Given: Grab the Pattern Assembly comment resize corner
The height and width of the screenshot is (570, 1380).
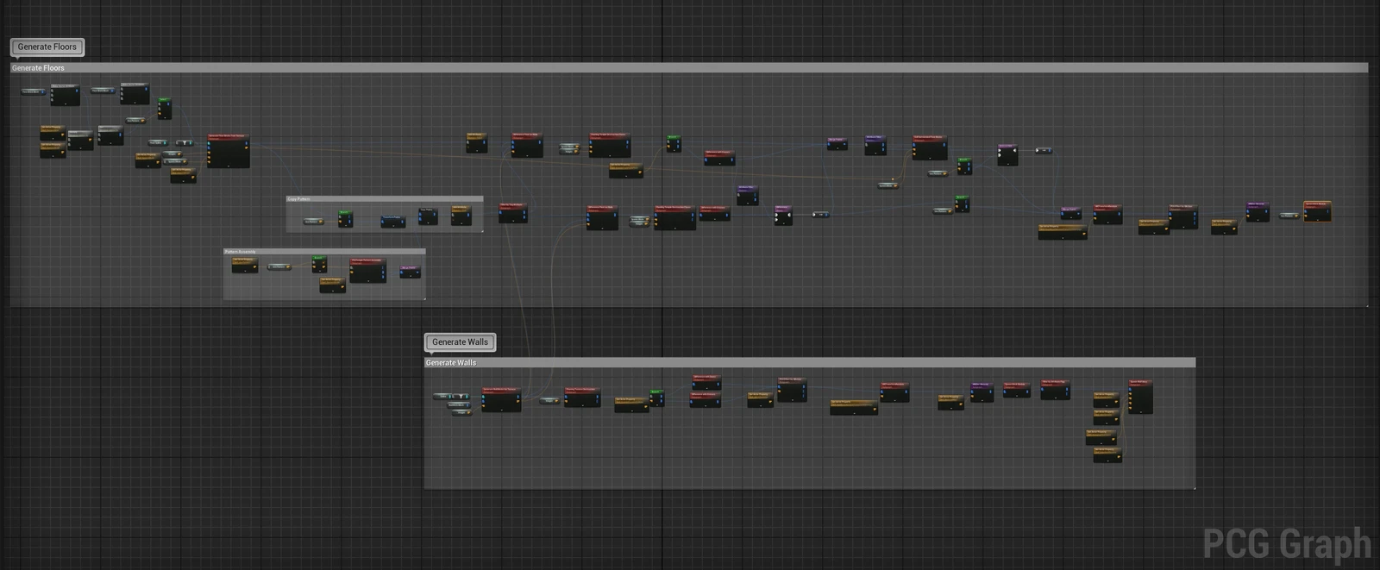Looking at the screenshot, I should [x=423, y=298].
